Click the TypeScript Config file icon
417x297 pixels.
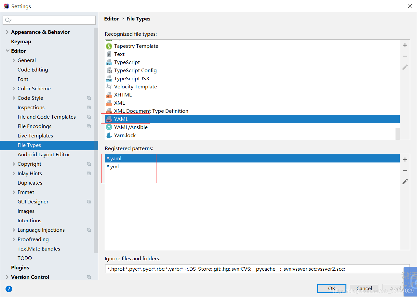[x=109, y=71]
